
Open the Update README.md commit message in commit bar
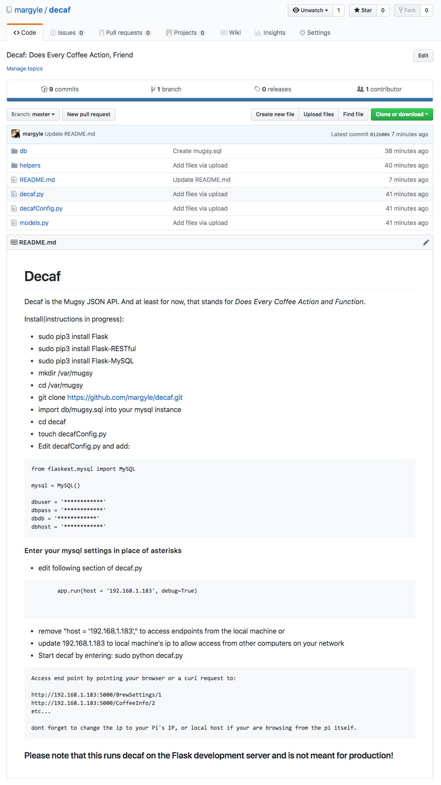pos(70,134)
